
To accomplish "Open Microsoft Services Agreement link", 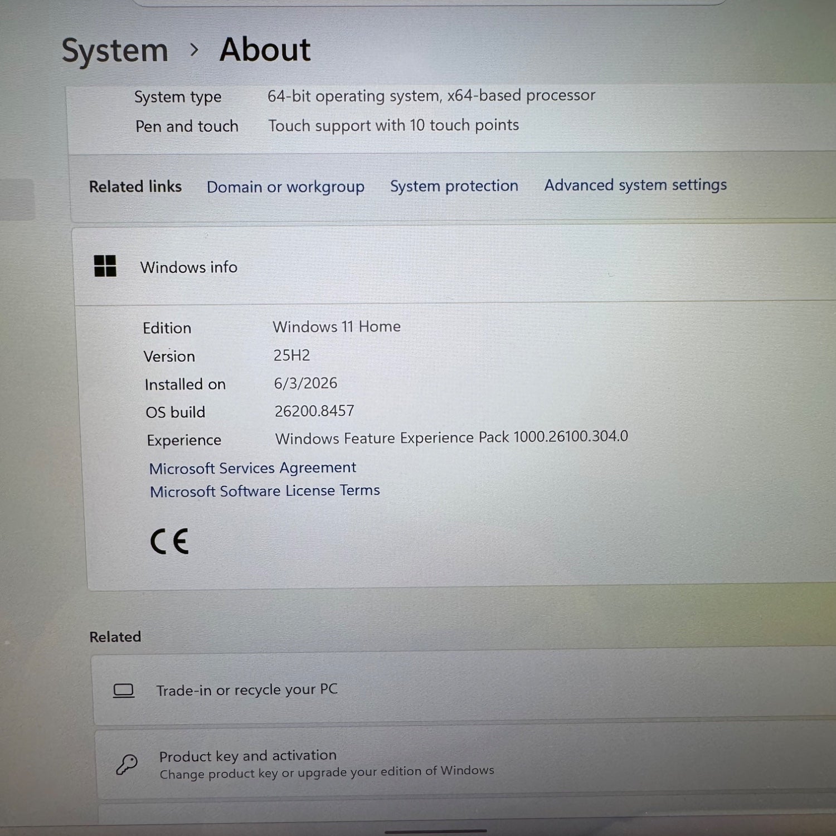I will [252, 468].
